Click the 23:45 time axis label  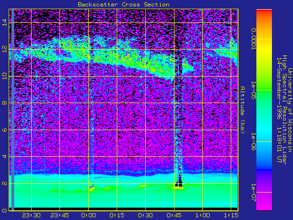[60, 215]
